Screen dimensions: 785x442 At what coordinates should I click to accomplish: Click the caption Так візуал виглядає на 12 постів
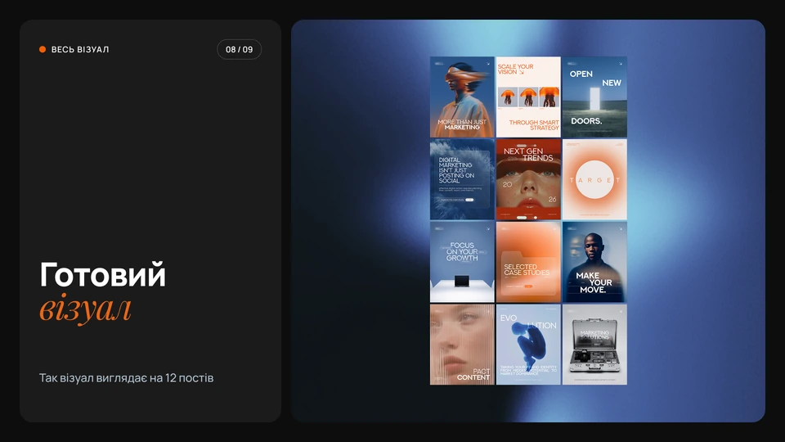coord(126,378)
